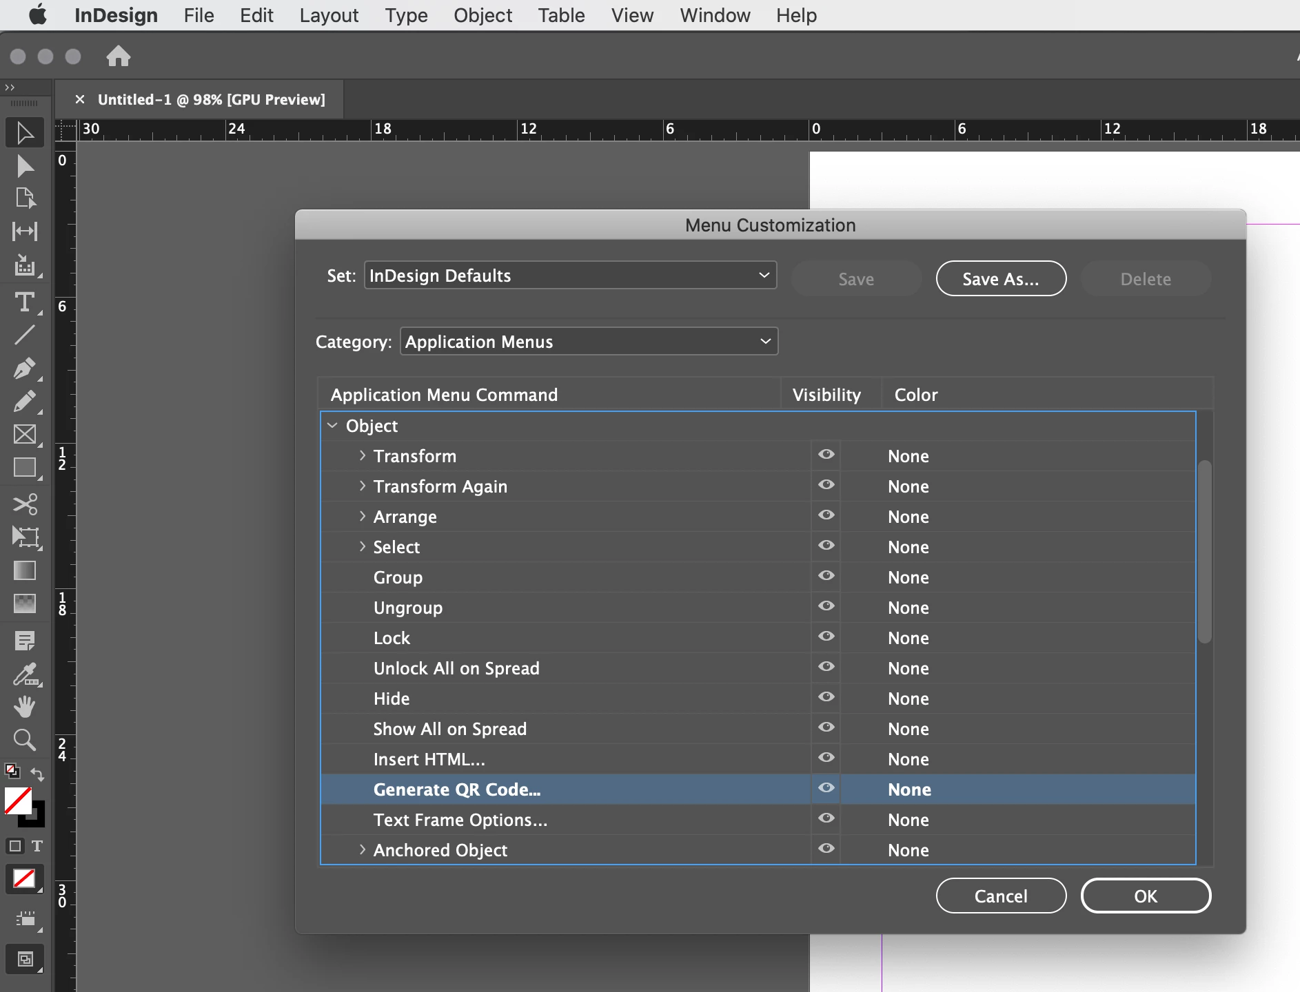Open the Apple menu

(x=38, y=15)
